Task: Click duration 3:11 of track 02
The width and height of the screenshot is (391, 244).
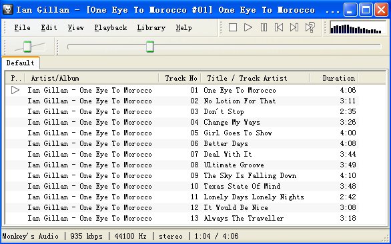Action: (348, 101)
